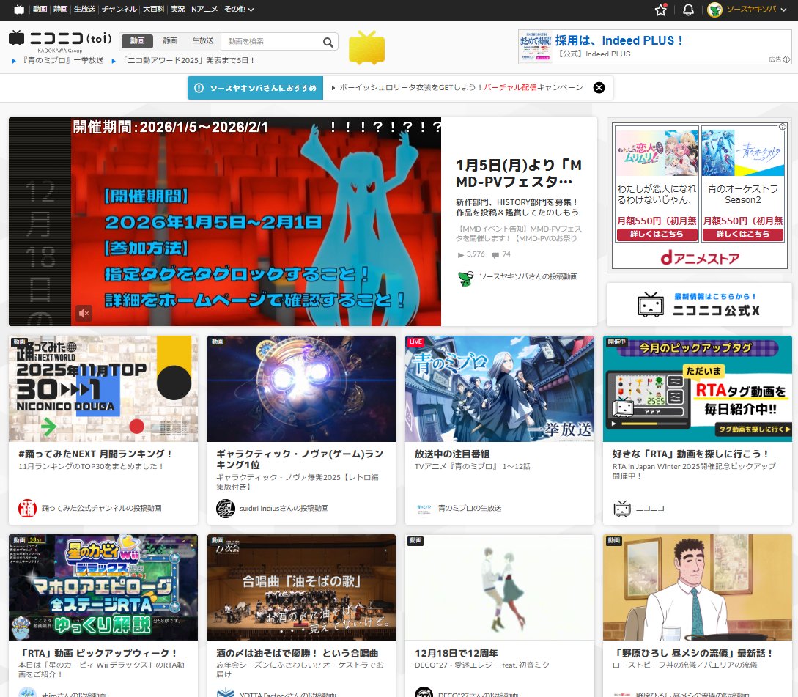The height and width of the screenshot is (697, 798).
Task: Click 青のオーケストラ Season2 詳しくはこちら button
Action: pos(742,235)
